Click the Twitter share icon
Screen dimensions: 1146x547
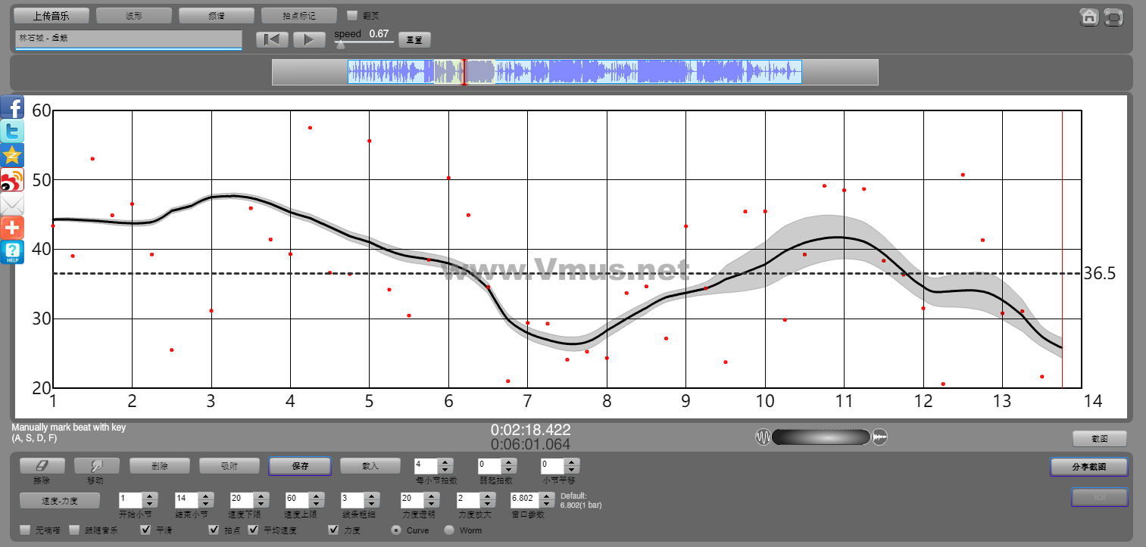tap(12, 131)
